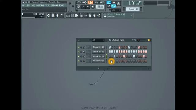Click the transport Stop button
This screenshot has height=110, width=196.
tap(88, 7)
